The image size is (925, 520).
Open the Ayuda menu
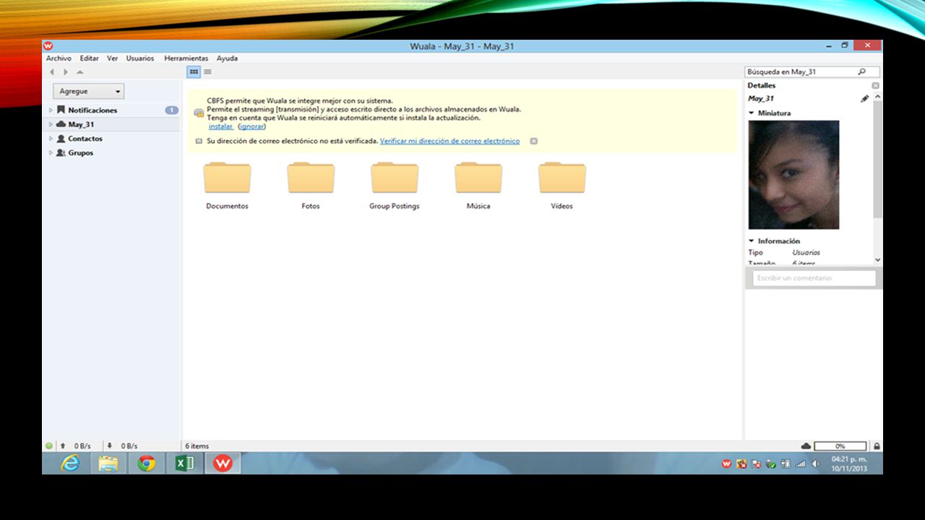[x=227, y=58]
